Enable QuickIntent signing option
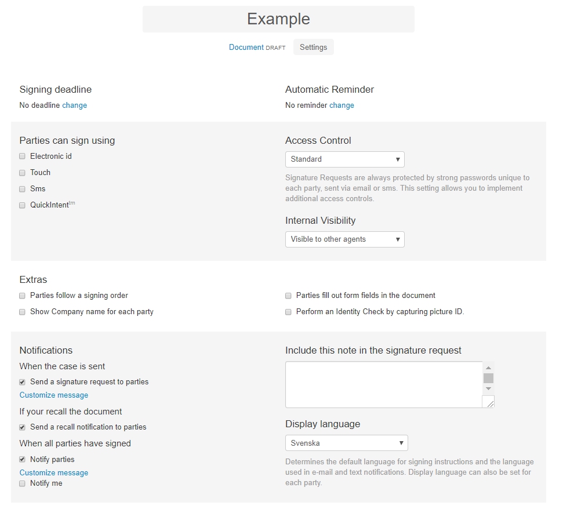The image size is (563, 513). coord(22,205)
